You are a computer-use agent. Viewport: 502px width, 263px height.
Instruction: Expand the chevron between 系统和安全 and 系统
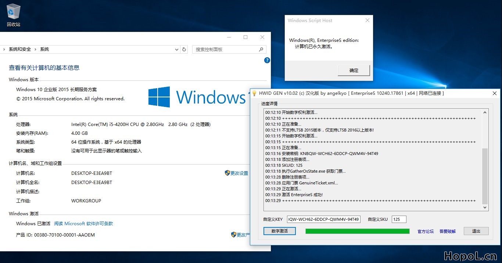click(x=35, y=49)
